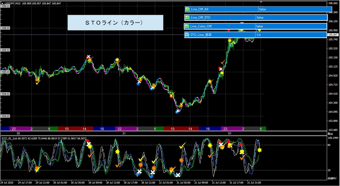Click the Line_Off_STO parameter icon
340x186 pixels.
pos(187,18)
